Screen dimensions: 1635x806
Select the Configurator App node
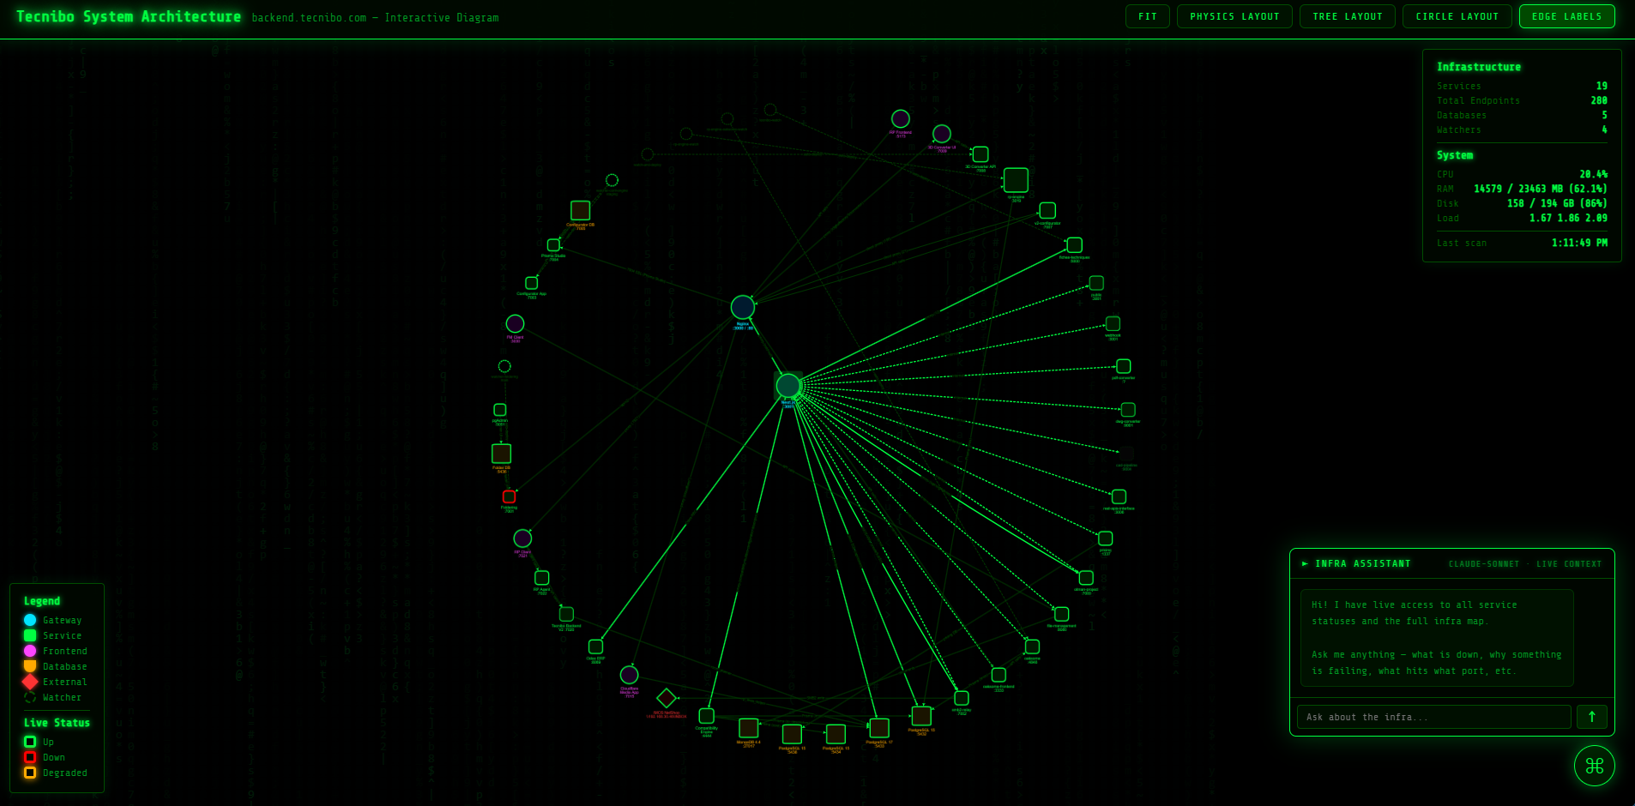pos(532,283)
